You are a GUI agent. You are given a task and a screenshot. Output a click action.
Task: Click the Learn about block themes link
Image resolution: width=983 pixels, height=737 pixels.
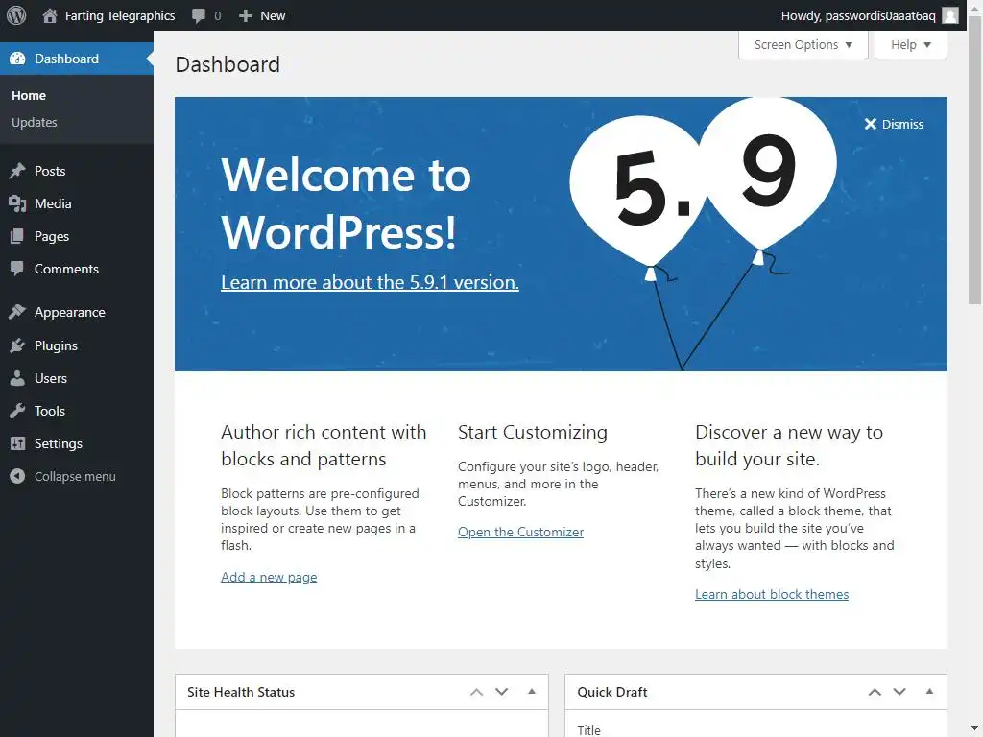pyautogui.click(x=772, y=594)
